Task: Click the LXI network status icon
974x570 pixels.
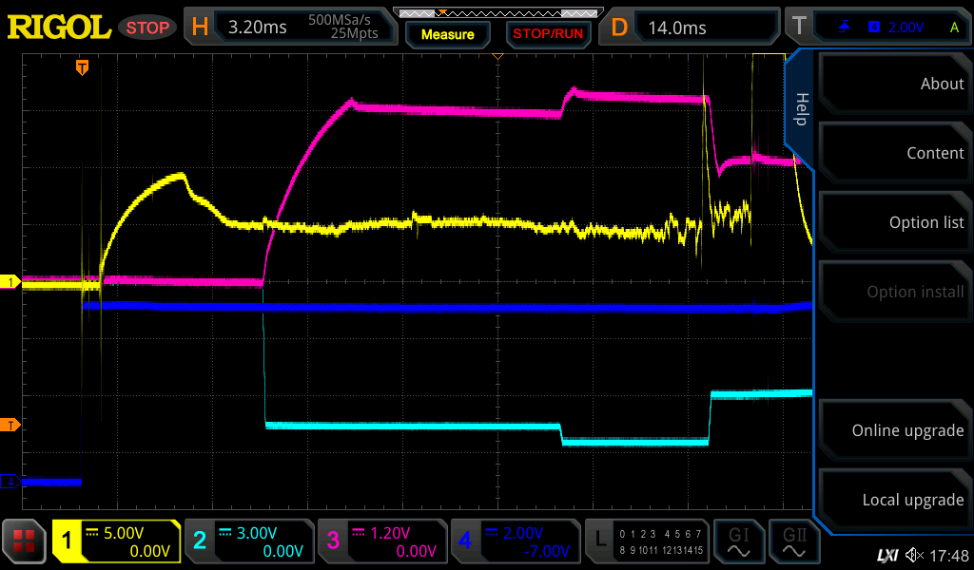Action: (886, 555)
